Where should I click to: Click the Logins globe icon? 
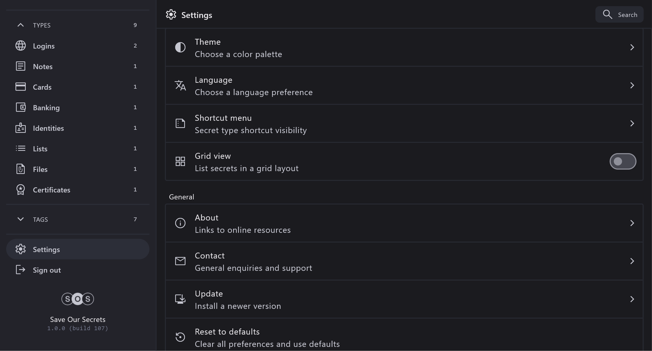pyautogui.click(x=21, y=46)
